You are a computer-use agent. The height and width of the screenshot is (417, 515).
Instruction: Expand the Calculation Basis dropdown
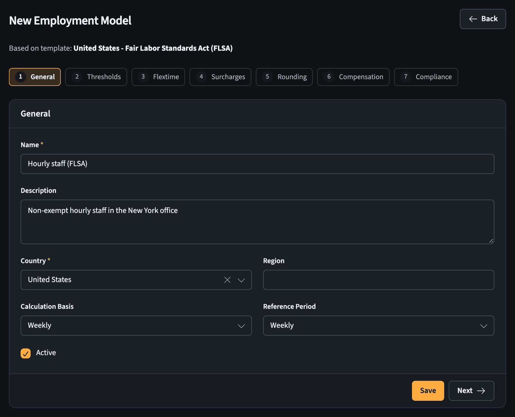pos(136,326)
